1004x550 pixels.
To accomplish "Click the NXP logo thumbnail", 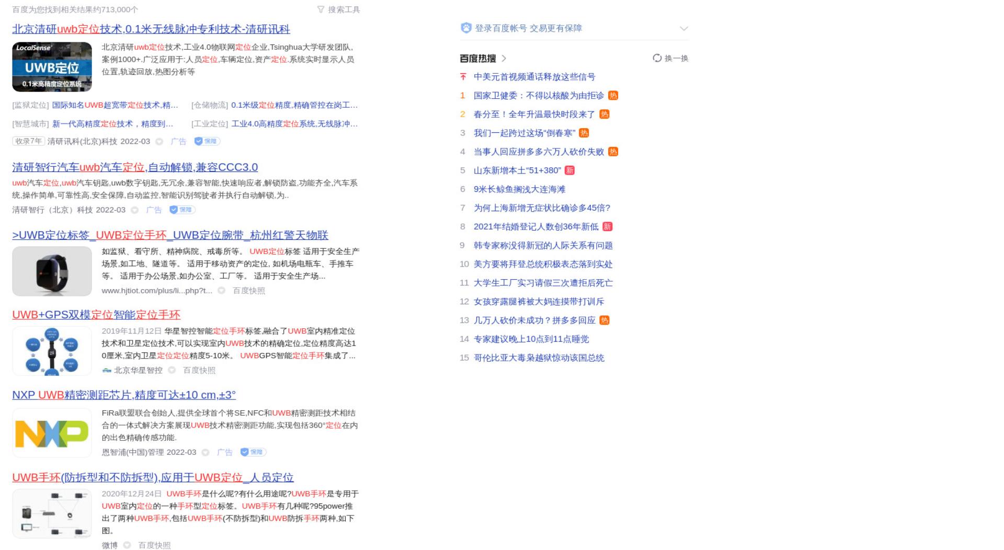I will (x=52, y=433).
